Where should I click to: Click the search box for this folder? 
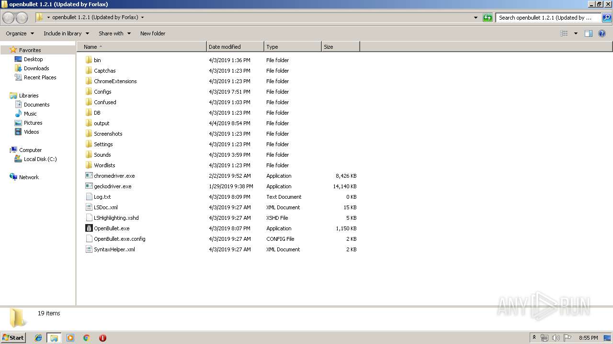[x=548, y=18]
